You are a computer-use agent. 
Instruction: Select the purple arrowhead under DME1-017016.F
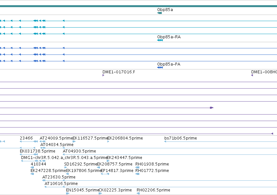(x=103, y=75)
